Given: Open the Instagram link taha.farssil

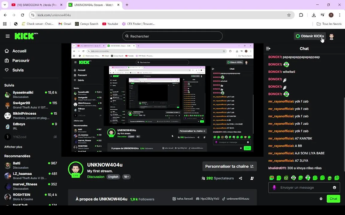Looking at the screenshot, I should (183, 199).
